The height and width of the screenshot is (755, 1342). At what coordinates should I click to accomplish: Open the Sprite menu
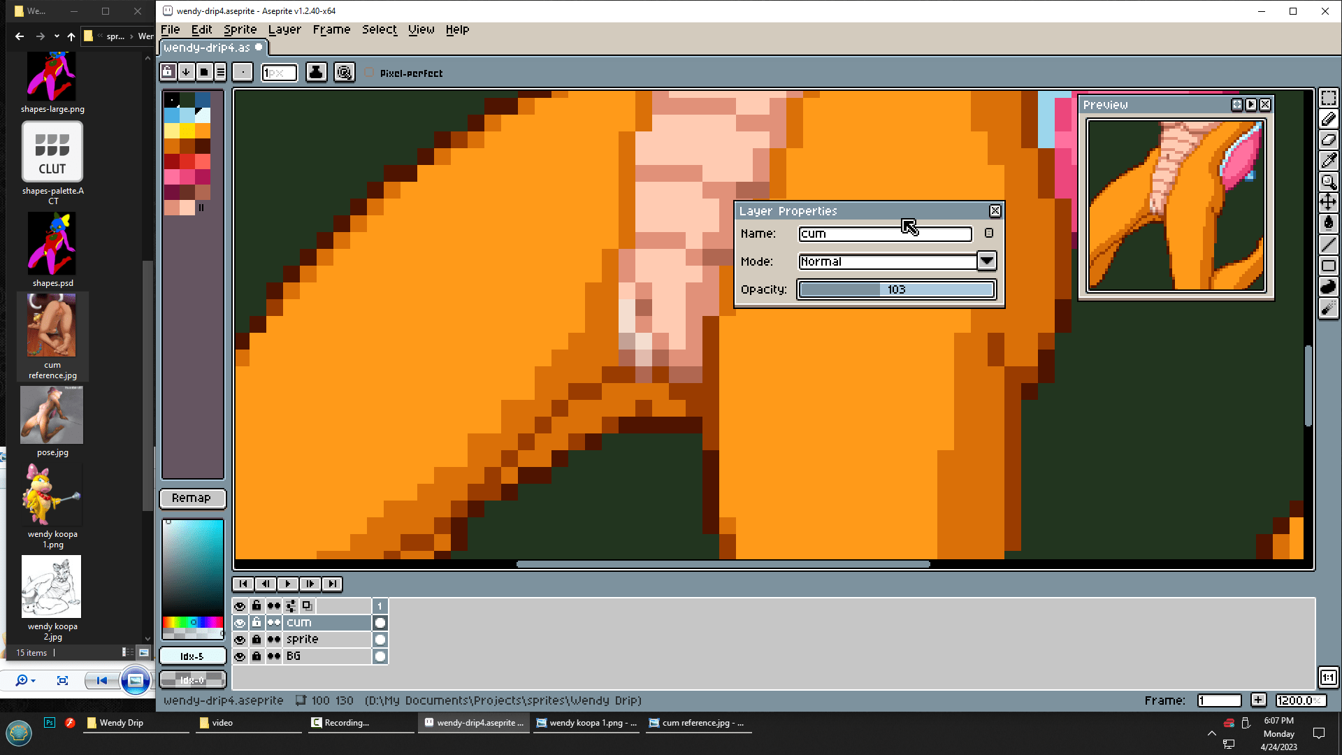[240, 29]
